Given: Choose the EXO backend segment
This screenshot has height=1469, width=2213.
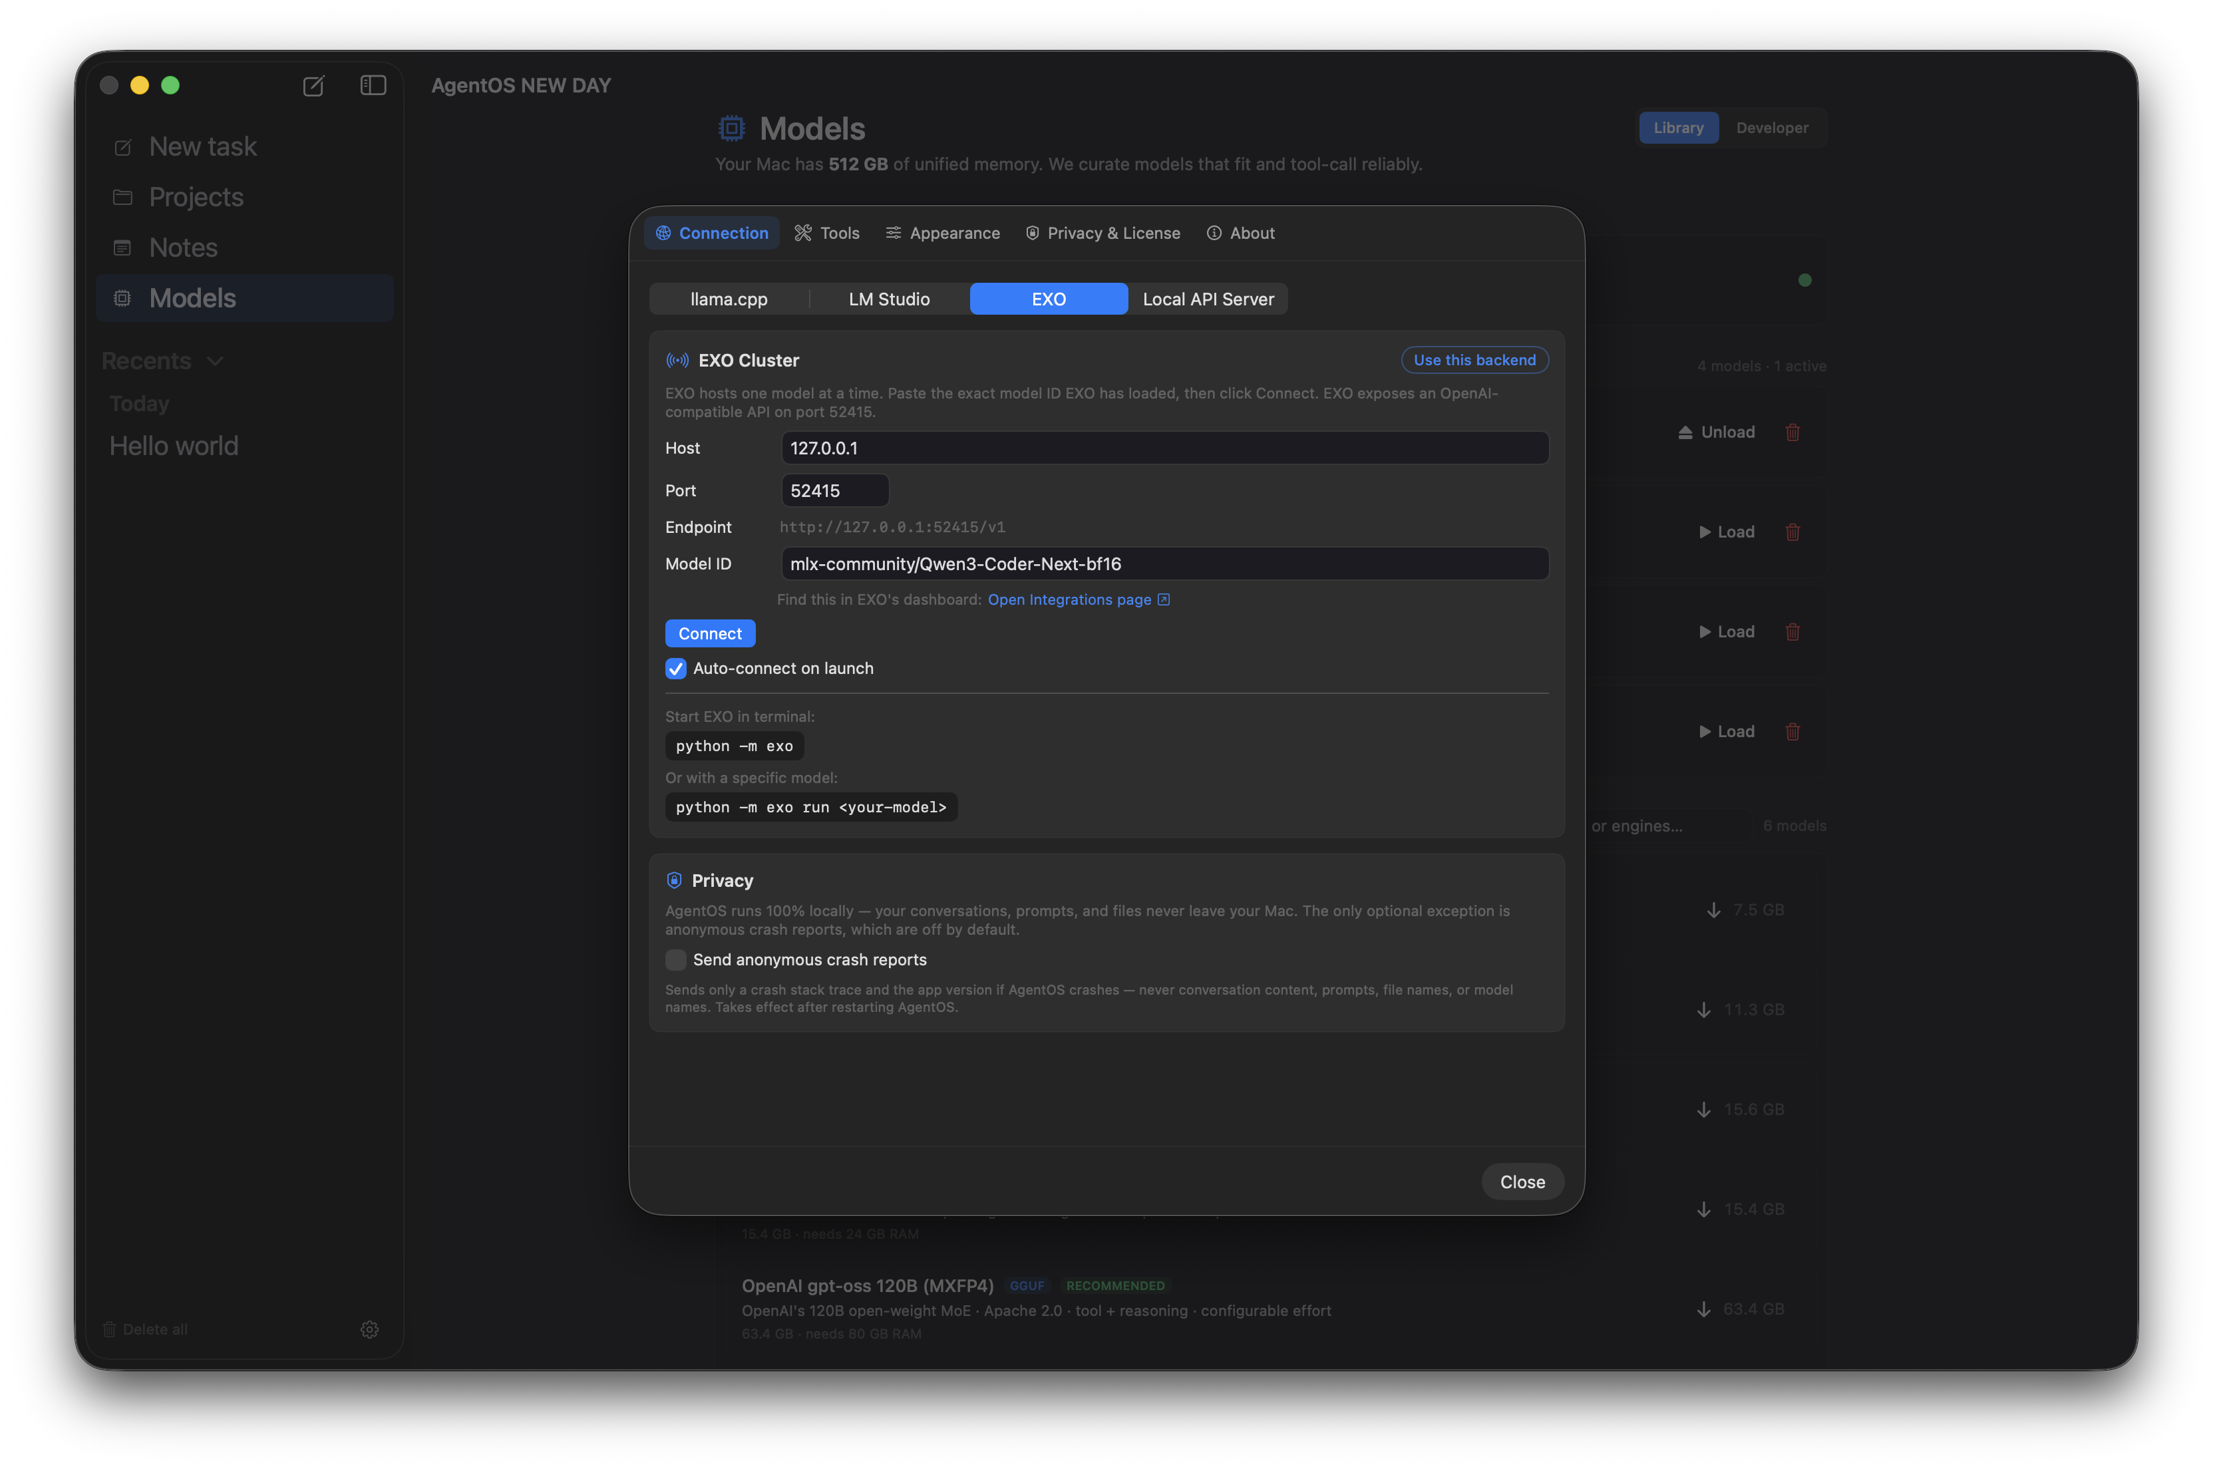Looking at the screenshot, I should pos(1049,299).
